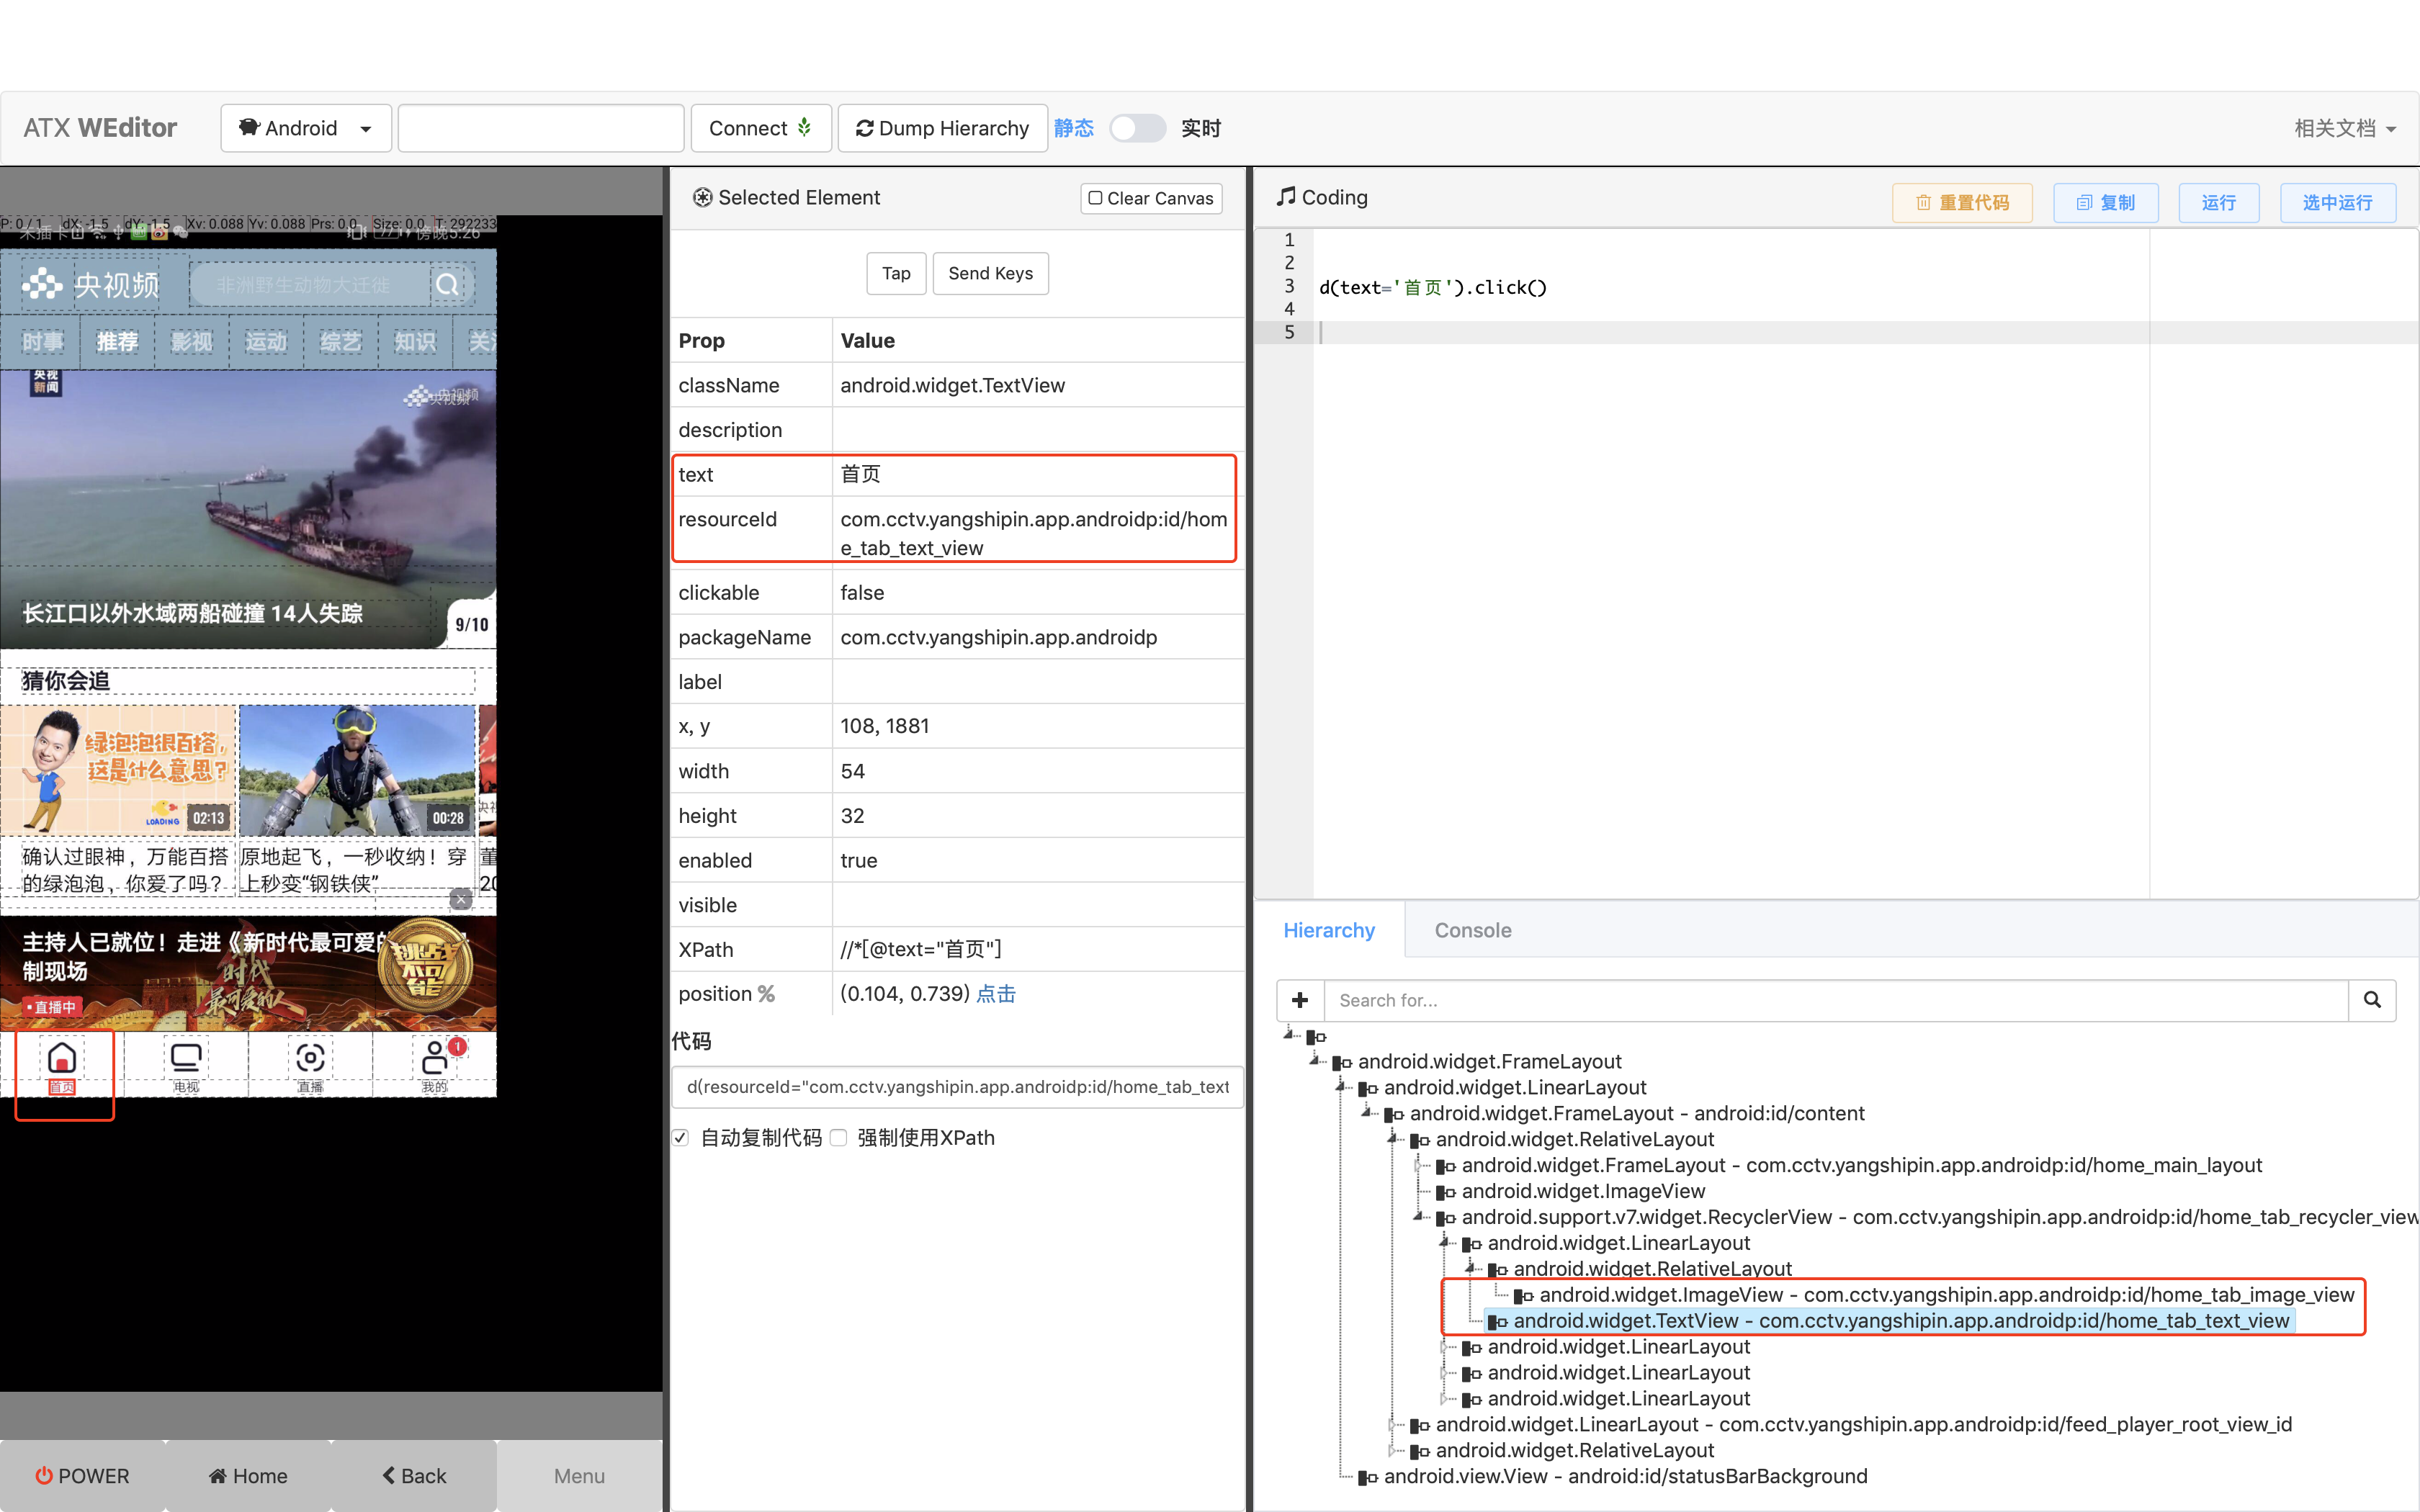Viewport: 2420px width, 1512px height.
Task: Enable the 强制使用XPath checkbox
Action: click(x=838, y=1137)
